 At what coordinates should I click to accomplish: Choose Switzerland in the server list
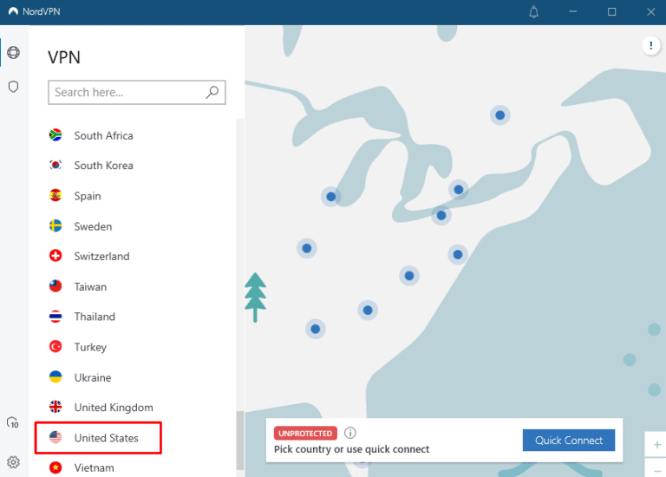click(x=101, y=257)
